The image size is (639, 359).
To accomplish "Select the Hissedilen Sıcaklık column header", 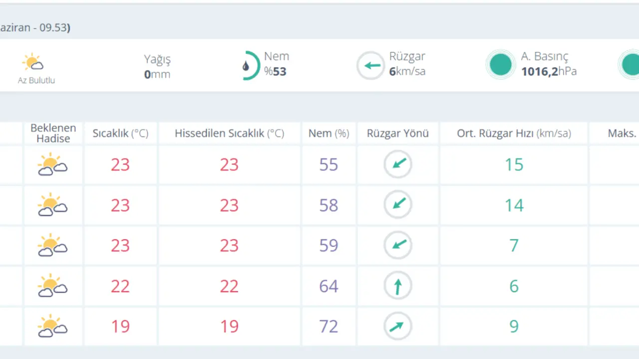I will (x=229, y=133).
